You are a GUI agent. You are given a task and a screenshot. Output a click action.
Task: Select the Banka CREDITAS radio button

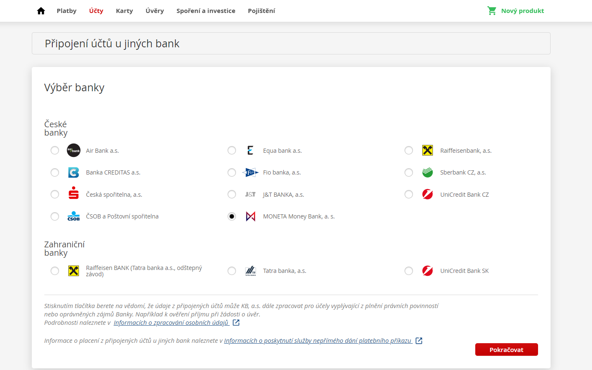click(x=55, y=172)
